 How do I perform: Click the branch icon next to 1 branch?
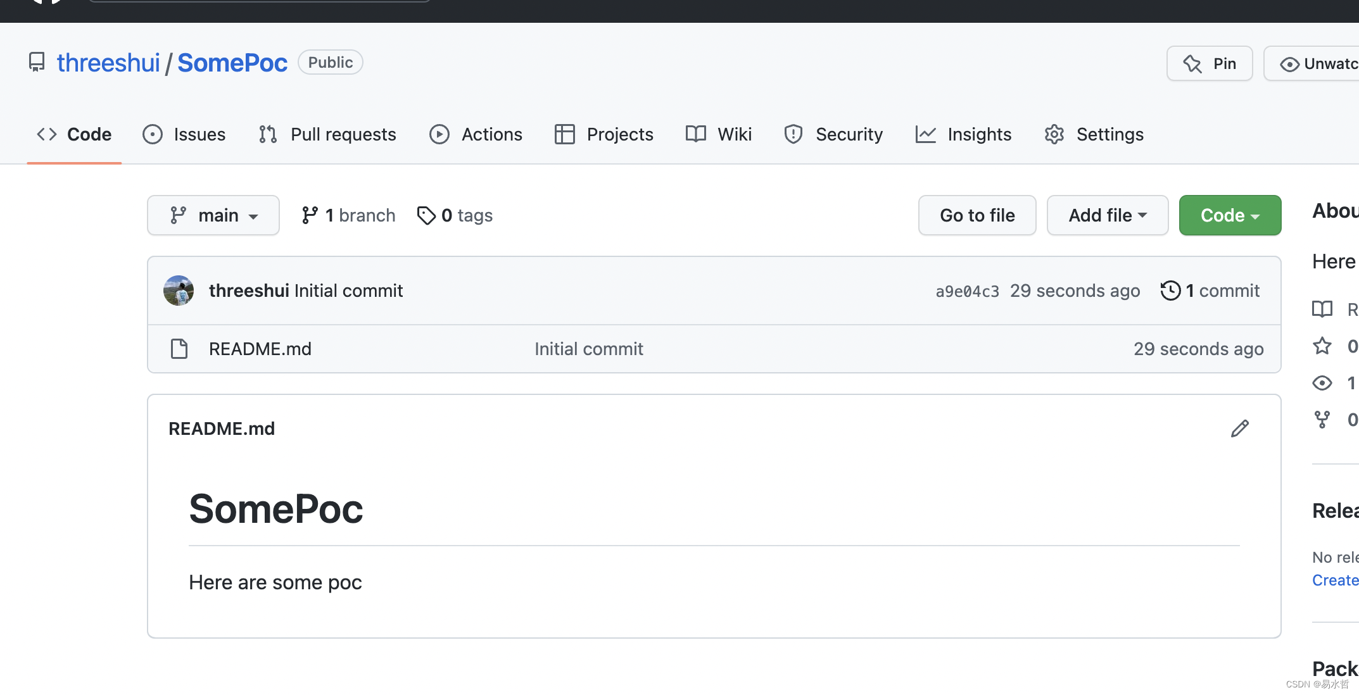tap(310, 215)
